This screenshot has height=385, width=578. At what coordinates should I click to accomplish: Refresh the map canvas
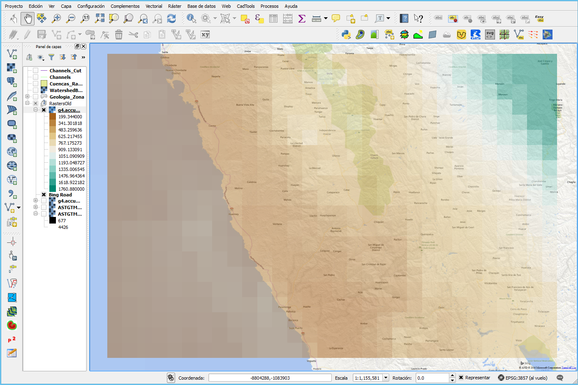click(171, 18)
